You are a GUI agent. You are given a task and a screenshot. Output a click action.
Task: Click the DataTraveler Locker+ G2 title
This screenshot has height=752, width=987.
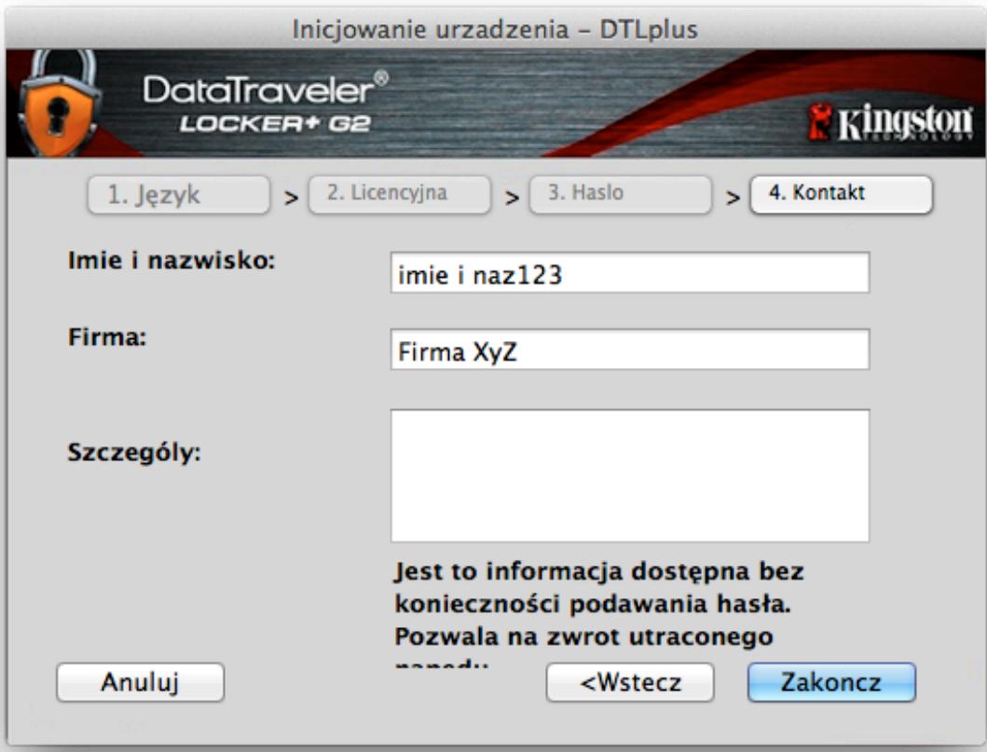(266, 103)
